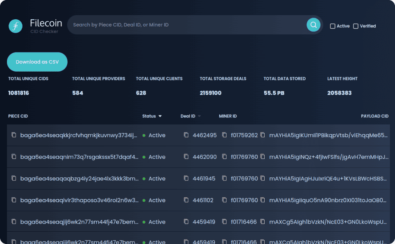Image resolution: width=395 pixels, height=244 pixels.
Task: Click Deal ID value 4462090
Action: (x=204, y=157)
